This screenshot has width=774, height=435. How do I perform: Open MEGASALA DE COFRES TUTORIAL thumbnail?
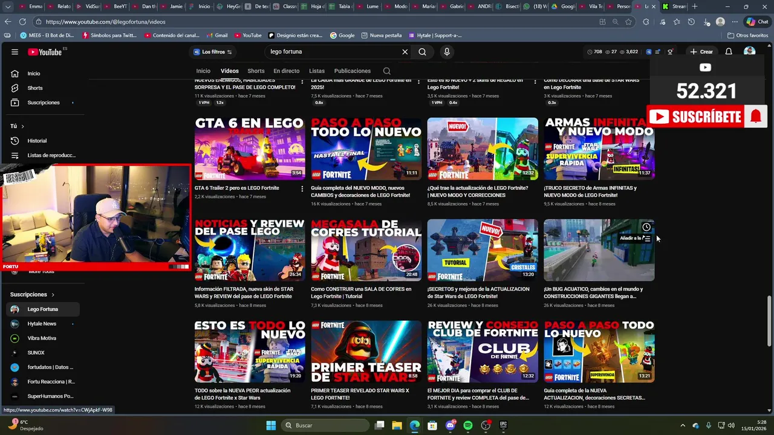tap(366, 250)
